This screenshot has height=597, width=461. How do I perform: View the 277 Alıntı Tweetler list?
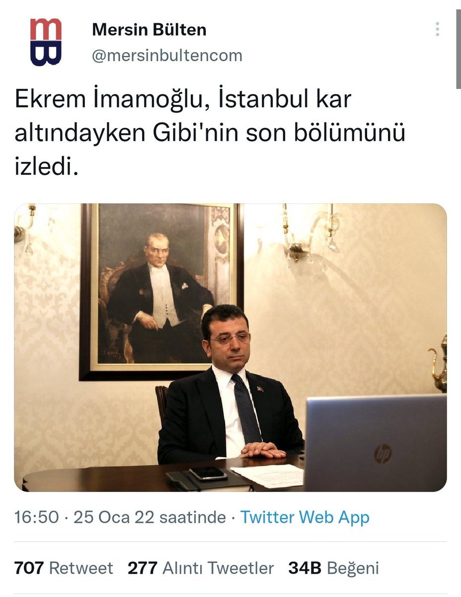[201, 568]
